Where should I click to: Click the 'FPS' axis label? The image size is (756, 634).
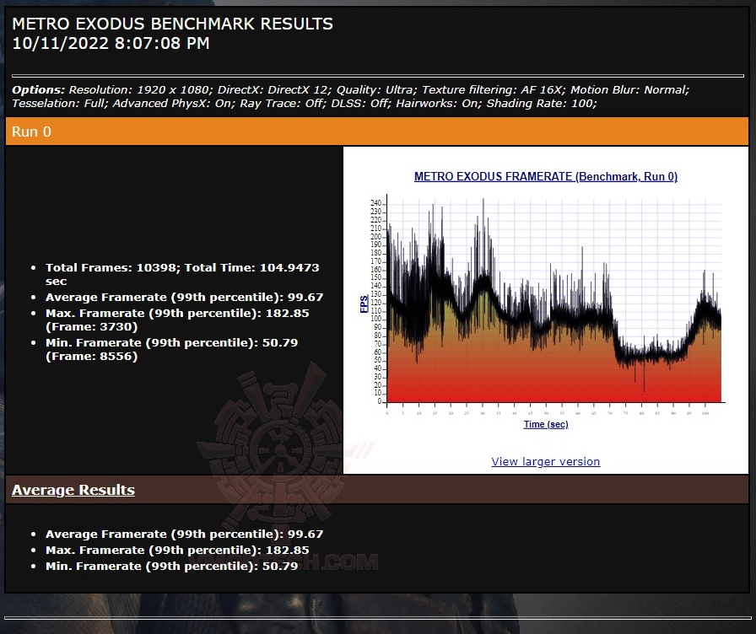pyautogui.click(x=364, y=304)
